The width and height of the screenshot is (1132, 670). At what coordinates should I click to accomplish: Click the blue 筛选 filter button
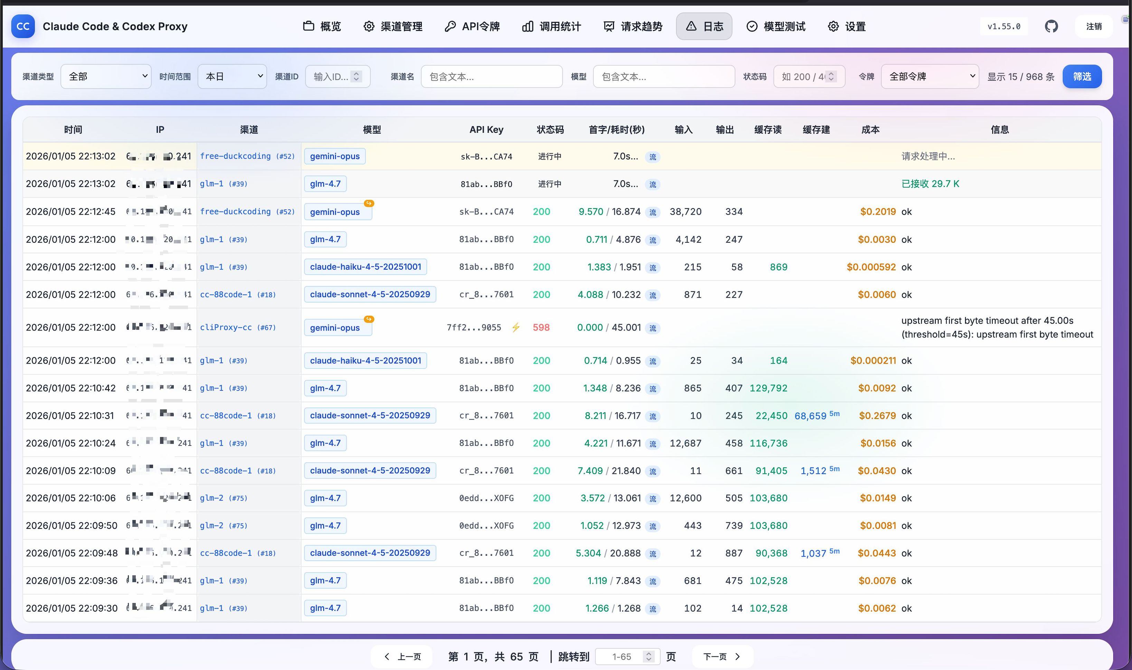point(1082,76)
